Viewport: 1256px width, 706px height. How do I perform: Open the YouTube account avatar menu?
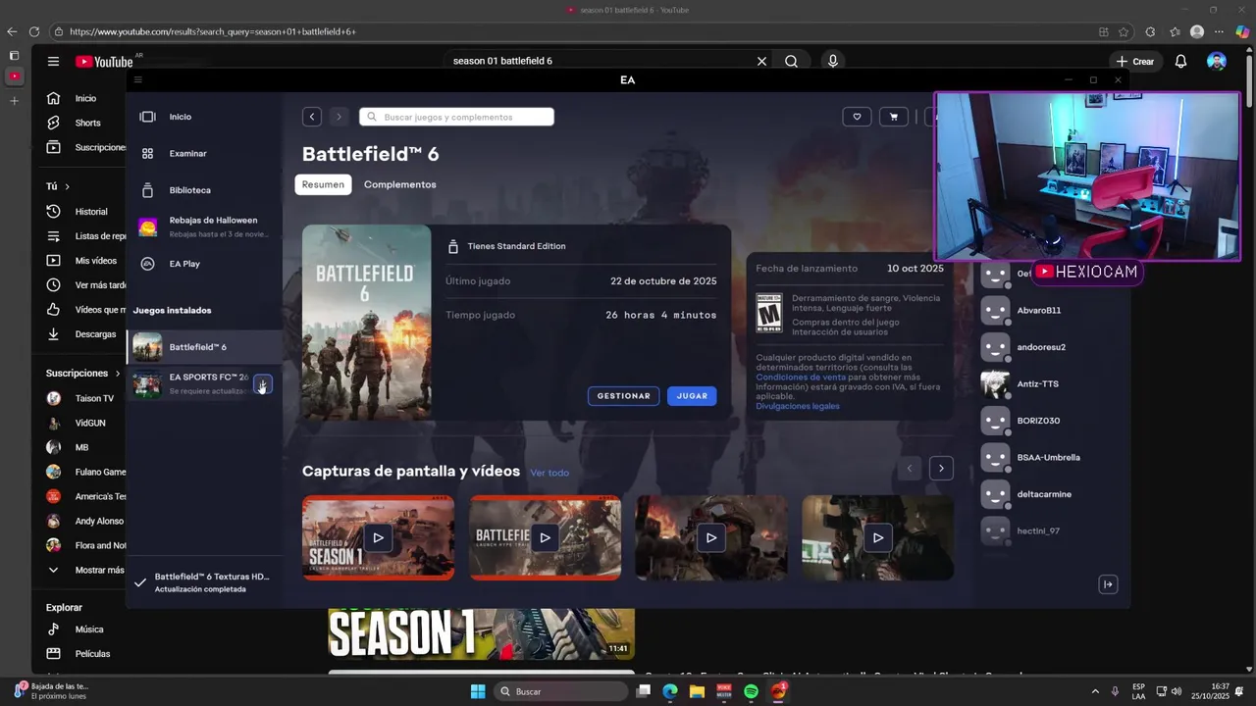pyautogui.click(x=1217, y=61)
